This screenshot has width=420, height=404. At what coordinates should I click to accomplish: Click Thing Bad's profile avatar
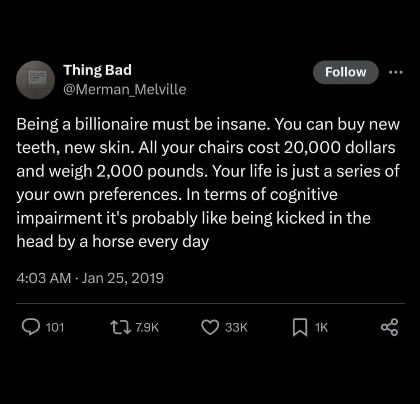(36, 80)
